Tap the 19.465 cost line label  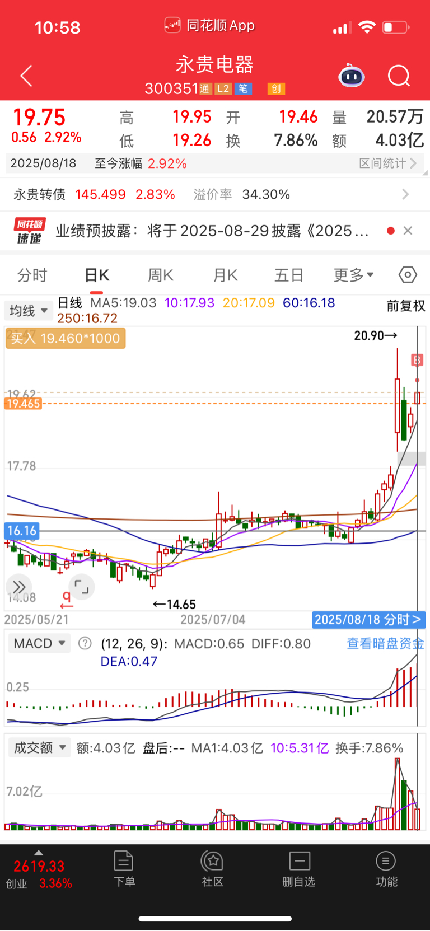tap(24, 404)
